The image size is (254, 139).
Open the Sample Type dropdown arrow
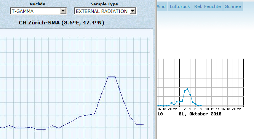click(133, 11)
